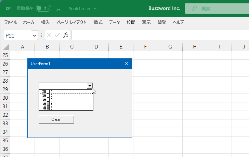Select column B header
Screen dimensions: 249x157
[x=47, y=47]
